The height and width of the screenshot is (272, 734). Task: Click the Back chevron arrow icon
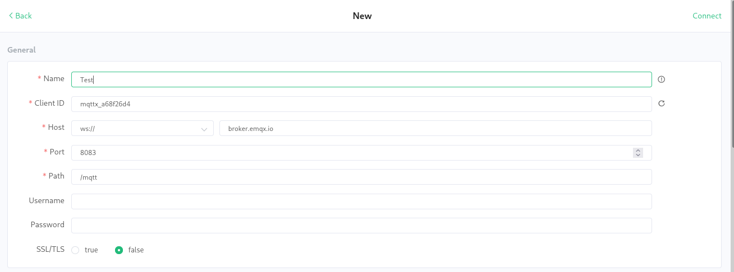11,16
